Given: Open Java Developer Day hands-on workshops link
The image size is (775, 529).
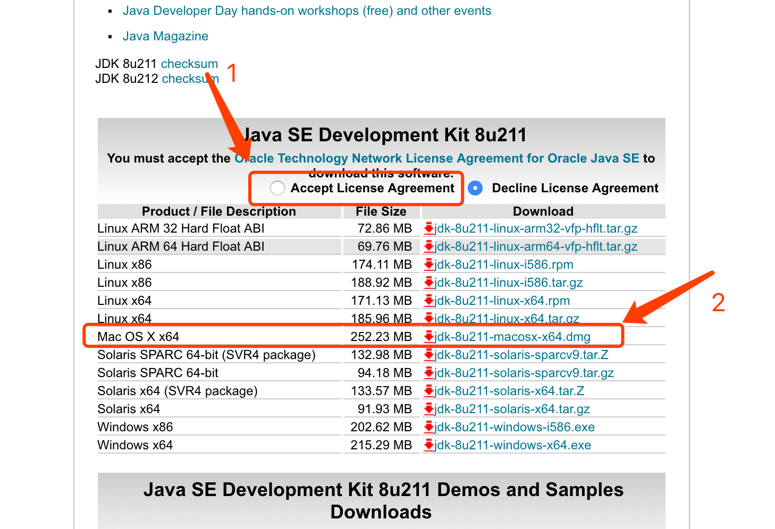Looking at the screenshot, I should pyautogui.click(x=307, y=11).
